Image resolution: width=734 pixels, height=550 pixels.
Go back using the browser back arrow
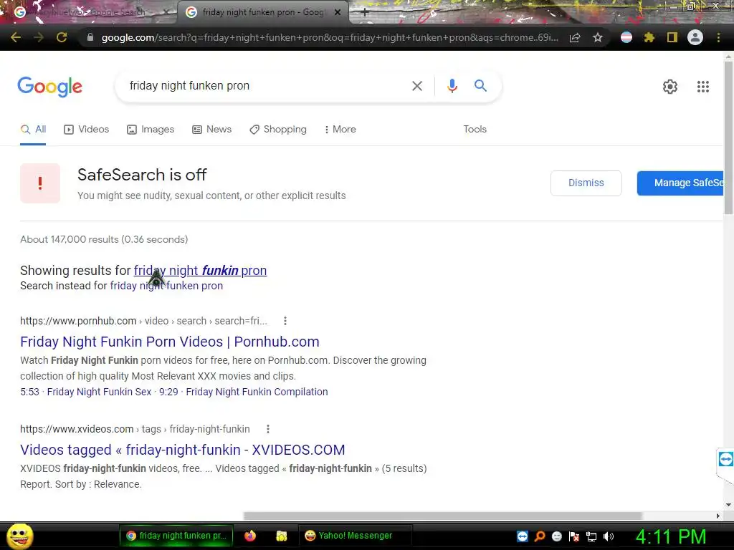point(16,37)
